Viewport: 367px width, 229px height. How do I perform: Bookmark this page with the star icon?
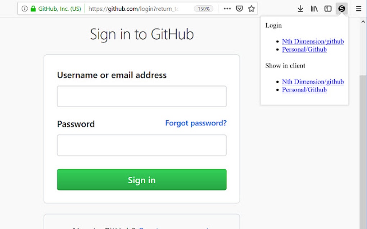tap(252, 9)
